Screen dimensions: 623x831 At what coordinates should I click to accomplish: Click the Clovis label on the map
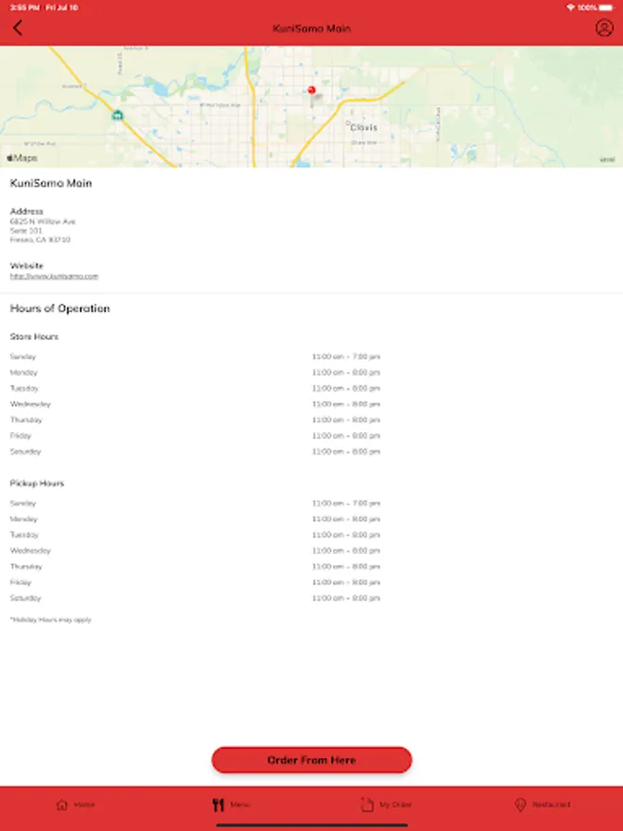click(x=364, y=127)
